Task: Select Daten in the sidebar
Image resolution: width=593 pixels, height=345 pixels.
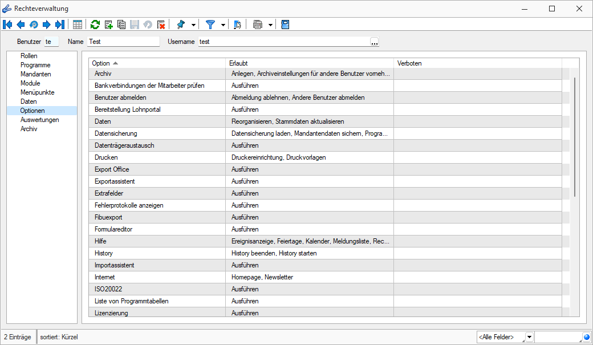Action: [29, 101]
